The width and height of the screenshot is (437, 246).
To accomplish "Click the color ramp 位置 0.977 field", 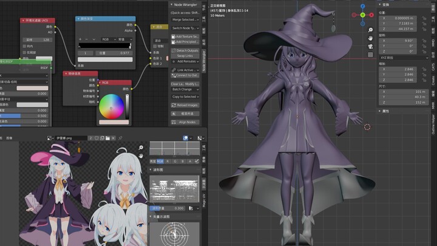I will (113, 53).
